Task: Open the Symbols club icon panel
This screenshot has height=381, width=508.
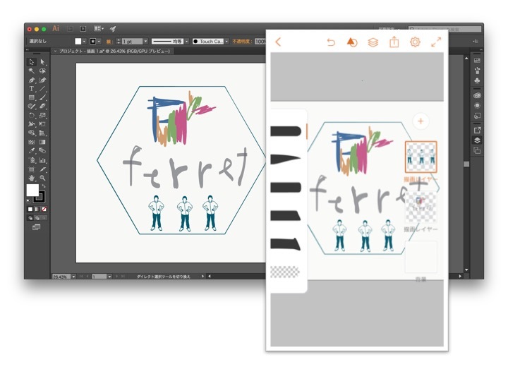Action: [477, 80]
